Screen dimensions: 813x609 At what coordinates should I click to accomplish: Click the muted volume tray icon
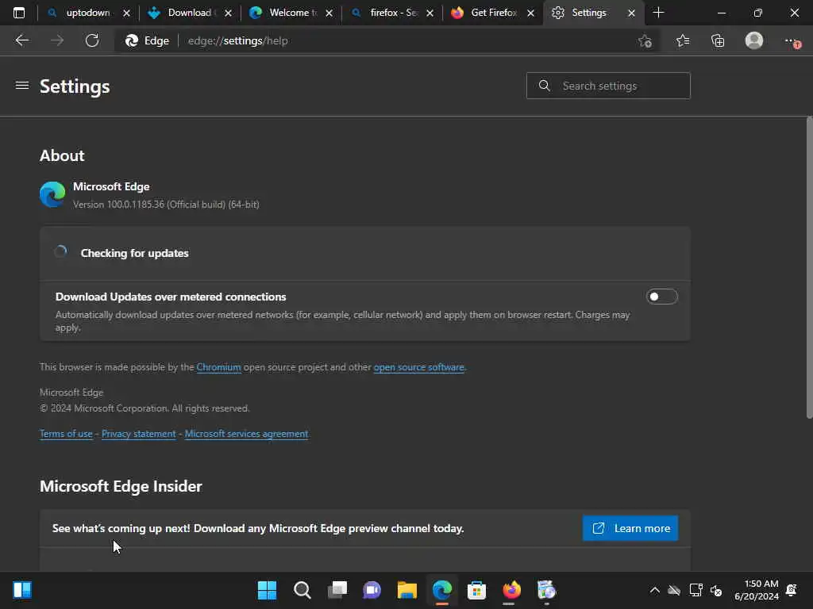[716, 590]
